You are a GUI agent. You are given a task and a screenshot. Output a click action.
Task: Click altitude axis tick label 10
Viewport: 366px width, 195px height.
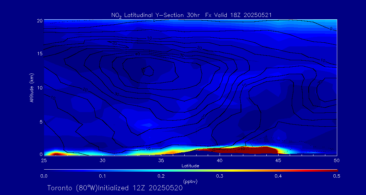click(40, 88)
